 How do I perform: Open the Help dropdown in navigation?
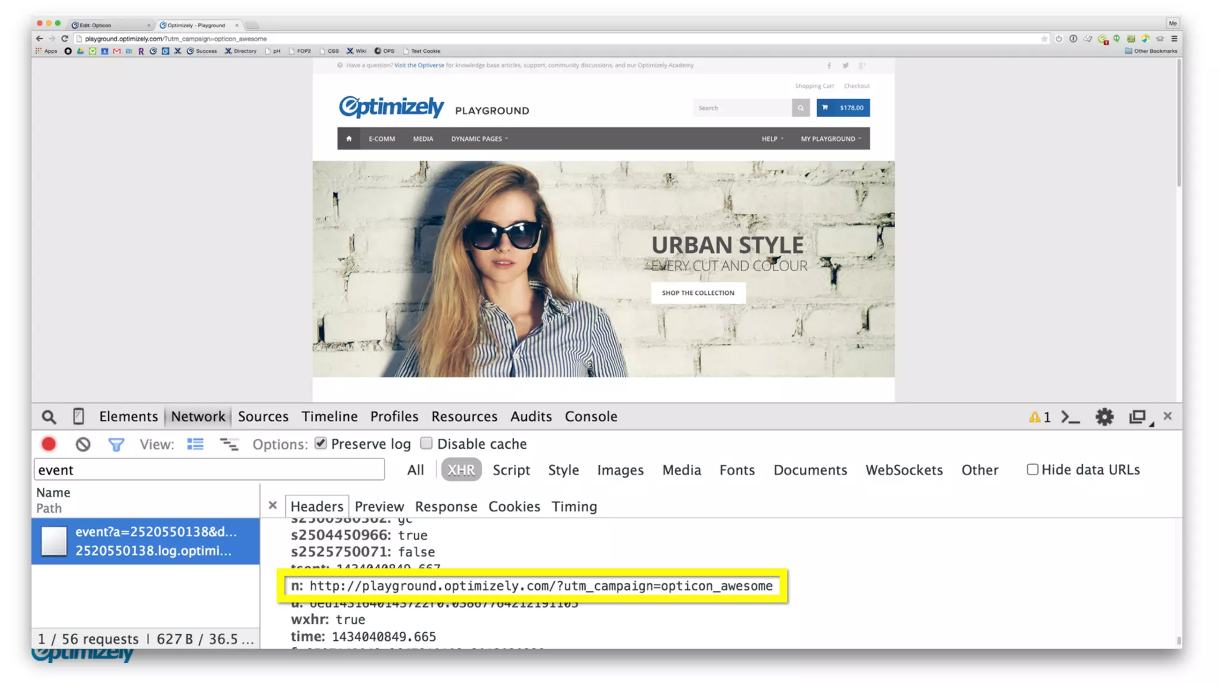[772, 139]
